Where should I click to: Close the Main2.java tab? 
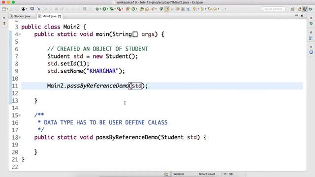[60, 16]
